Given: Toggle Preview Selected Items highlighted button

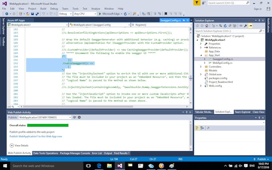Looking at the screenshot, I should pos(250,26).
